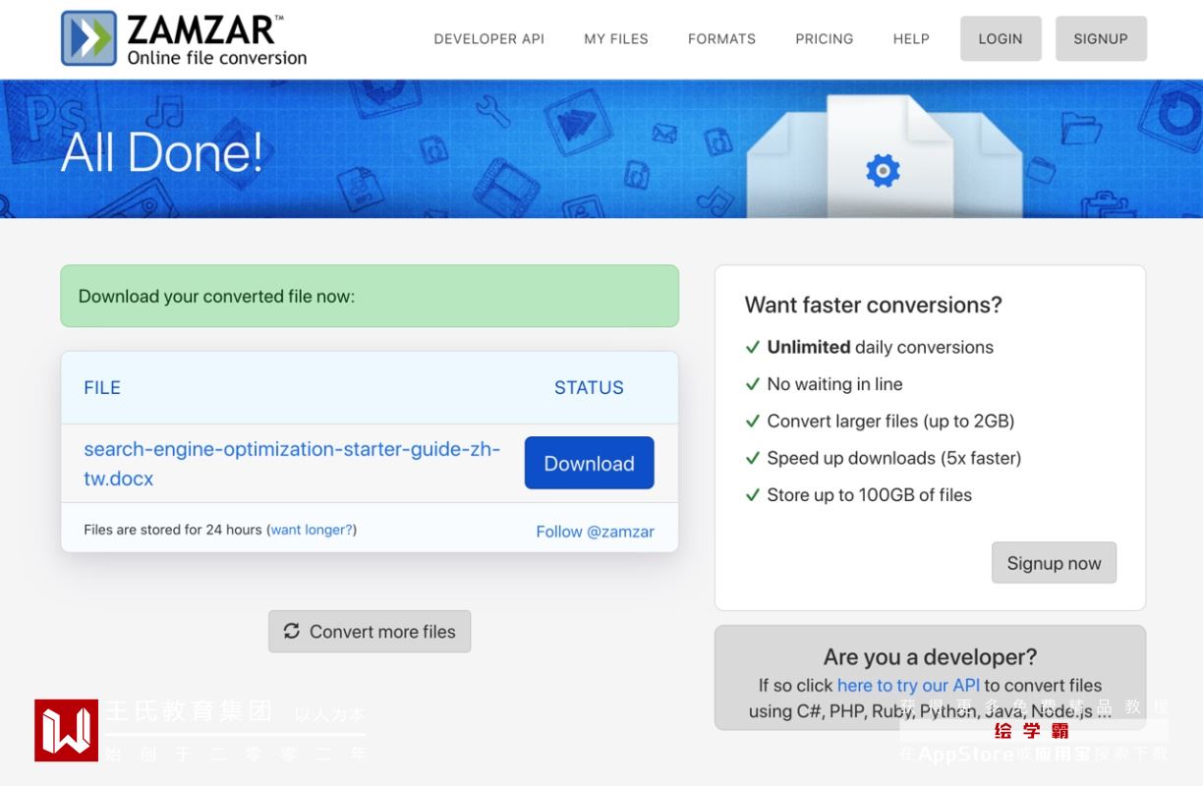Click the 'All Done!' heading
The width and height of the screenshot is (1203, 786).
click(162, 152)
